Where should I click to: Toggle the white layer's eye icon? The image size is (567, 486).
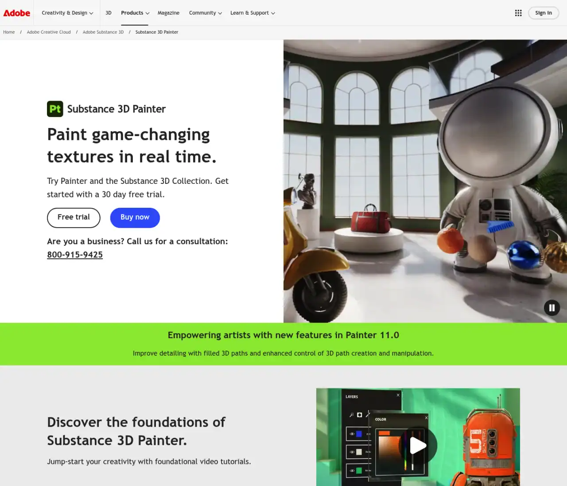pos(352,452)
